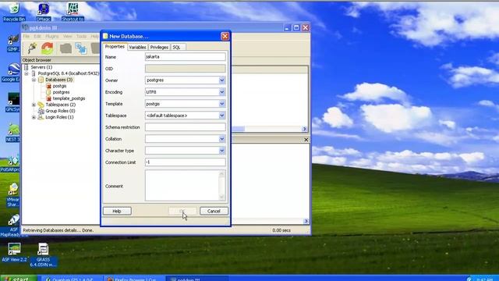Click the Schema restriction input field
This screenshot has width=499, height=281.
coord(186,127)
